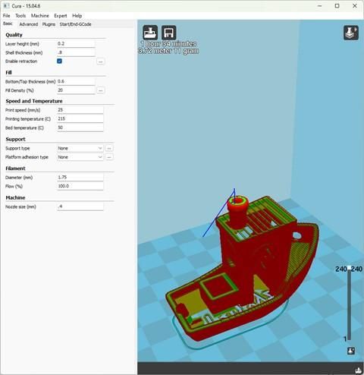Click the Nozzle size input field

pos(80,206)
